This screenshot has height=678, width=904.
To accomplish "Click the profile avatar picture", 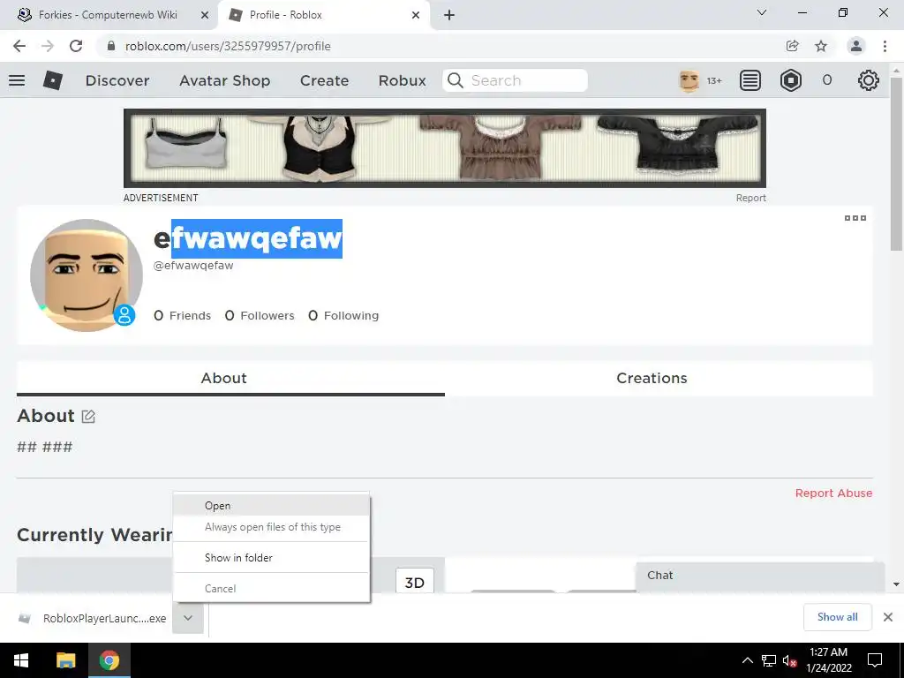I will pos(87,275).
